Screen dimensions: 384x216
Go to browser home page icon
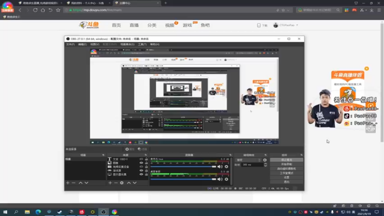(x=43, y=10)
